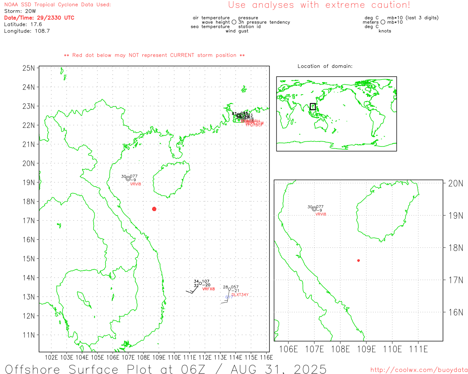The width and height of the screenshot is (468, 374).
Task: Click the VRFX8 station wind barb marker
Action: [x=200, y=283]
